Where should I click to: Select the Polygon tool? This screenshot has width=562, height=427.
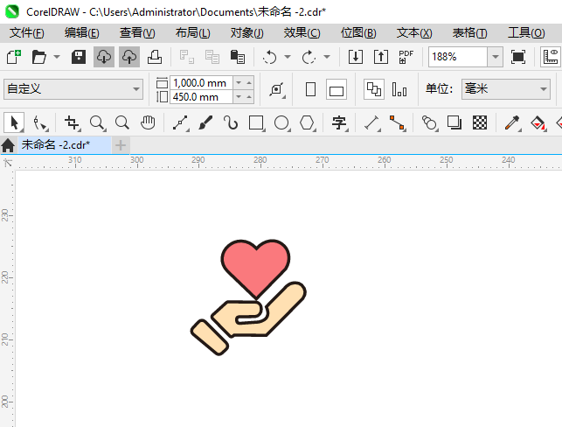coord(308,122)
